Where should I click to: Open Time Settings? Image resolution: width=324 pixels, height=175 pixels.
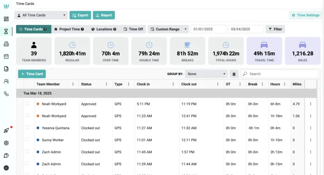[305, 15]
